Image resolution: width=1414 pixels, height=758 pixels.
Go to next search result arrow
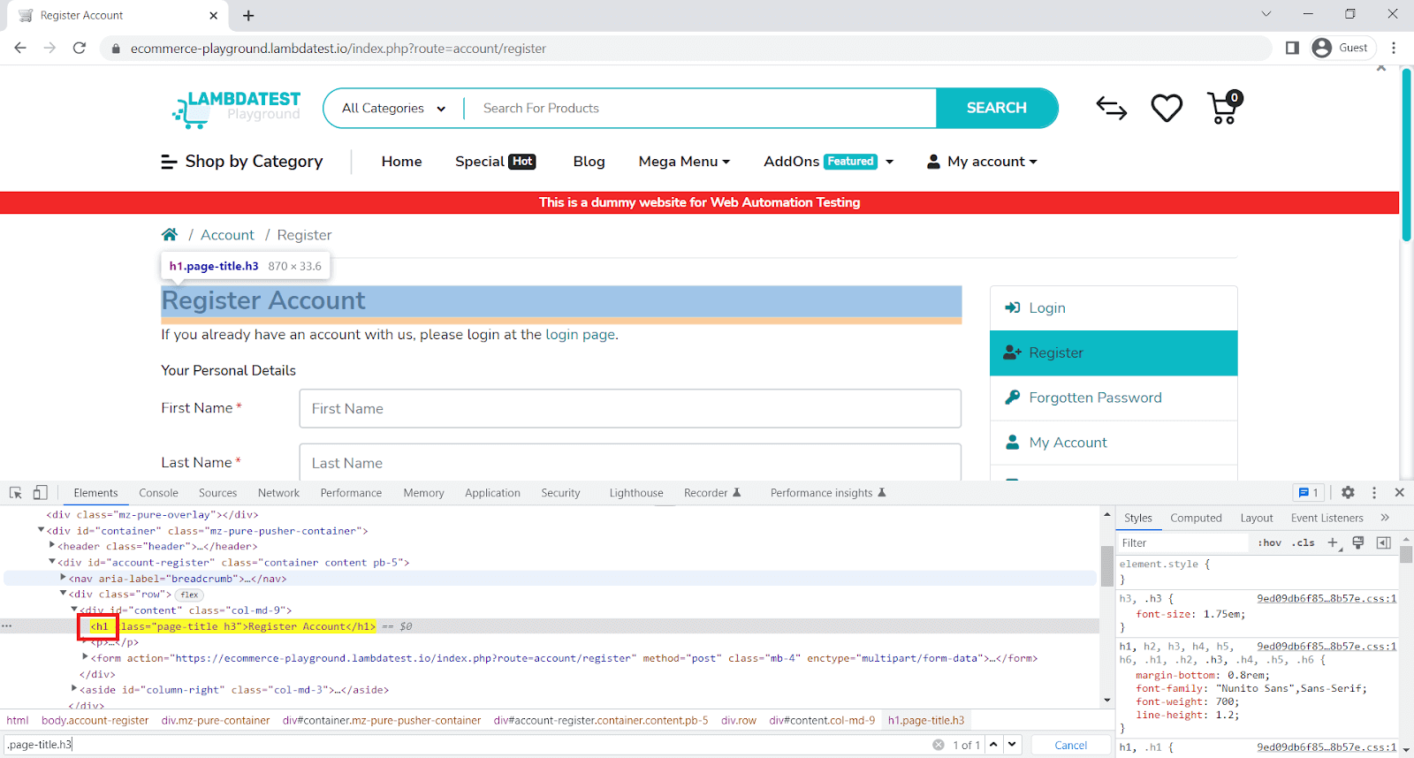tap(1013, 745)
